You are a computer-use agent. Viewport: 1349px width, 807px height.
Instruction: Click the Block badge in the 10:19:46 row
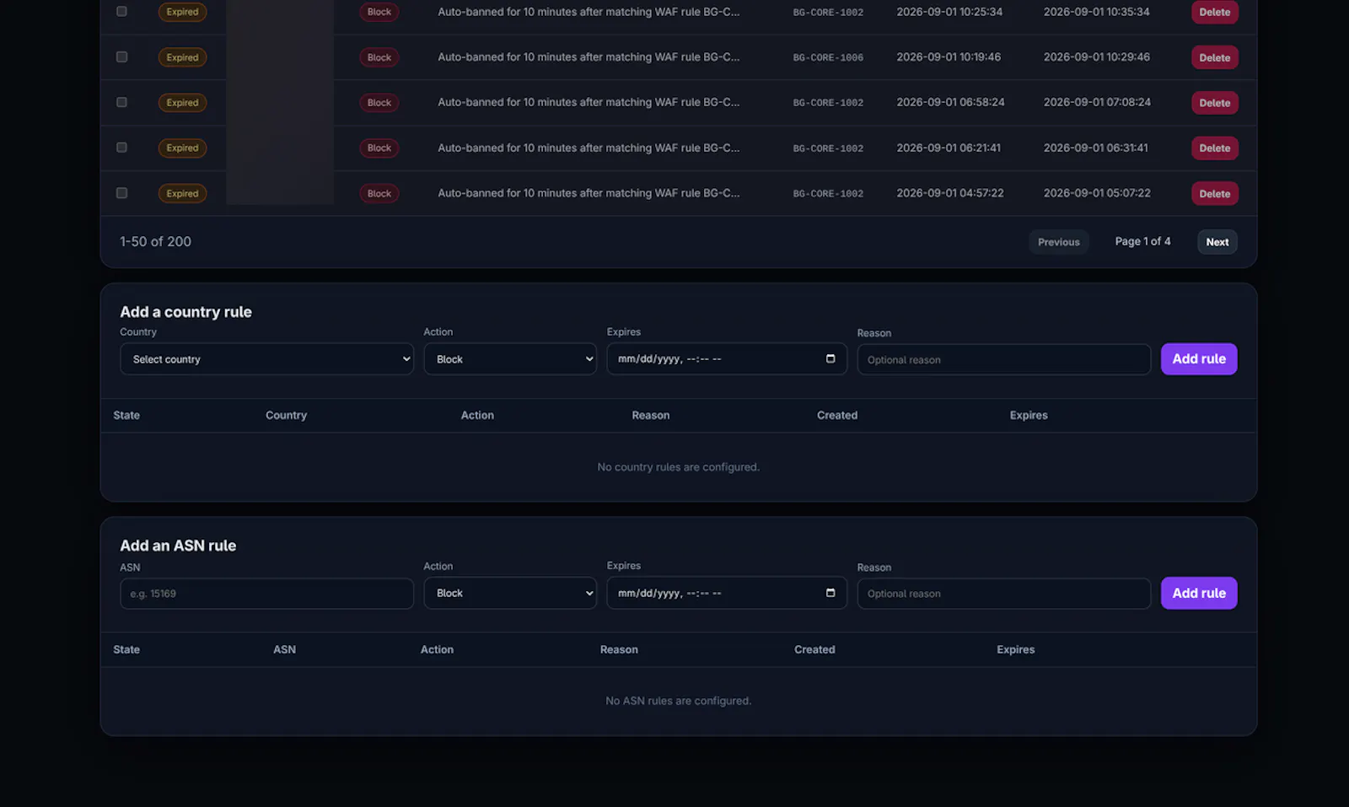click(379, 57)
